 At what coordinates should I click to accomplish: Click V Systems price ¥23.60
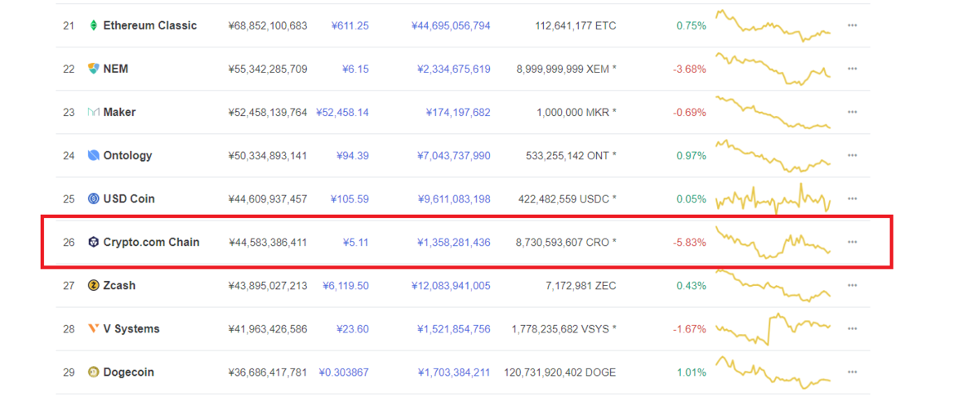352,328
